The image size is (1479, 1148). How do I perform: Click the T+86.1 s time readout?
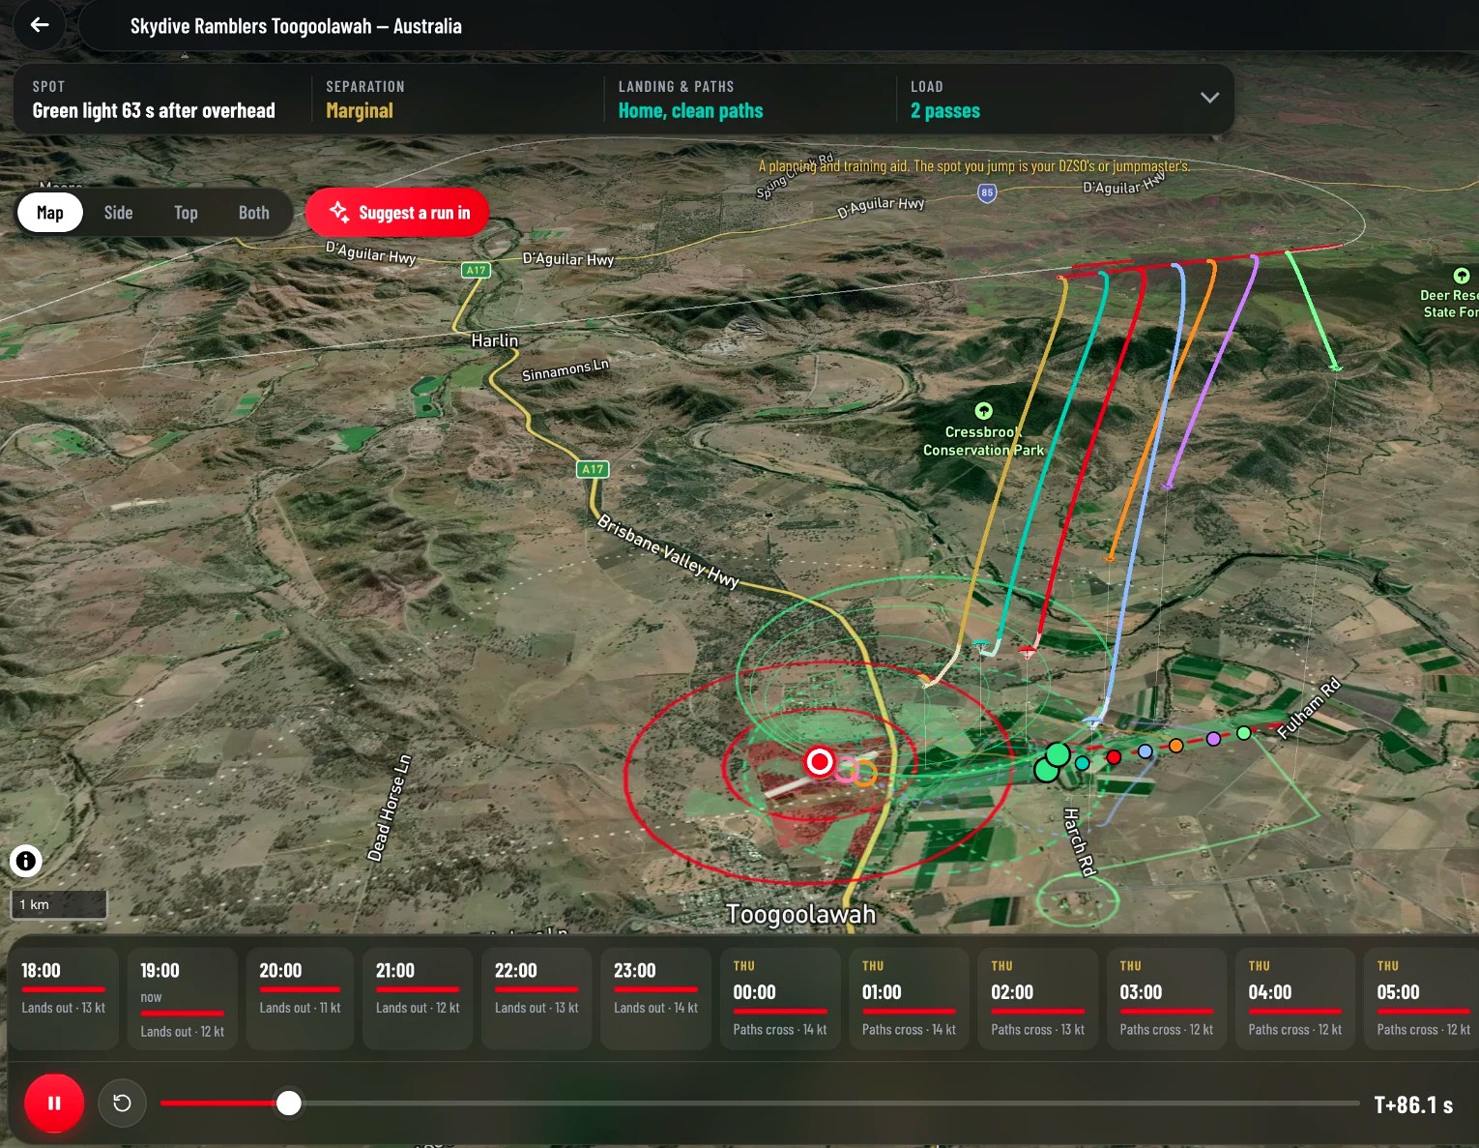pyautogui.click(x=1412, y=1104)
